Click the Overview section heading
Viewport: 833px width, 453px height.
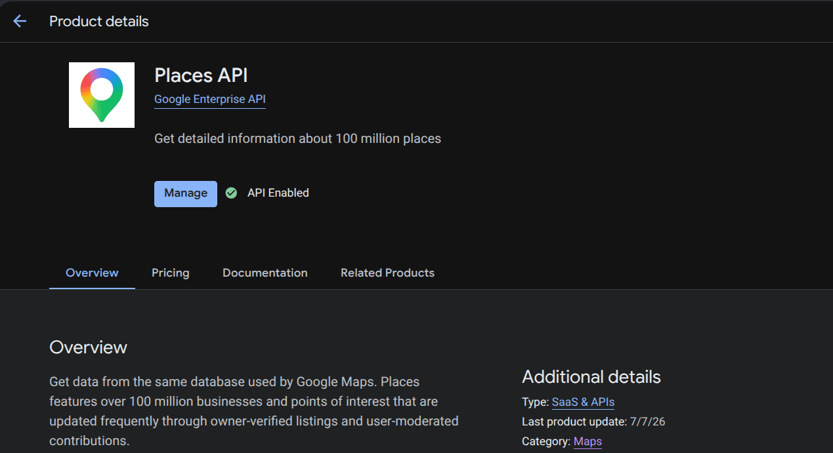(x=88, y=347)
